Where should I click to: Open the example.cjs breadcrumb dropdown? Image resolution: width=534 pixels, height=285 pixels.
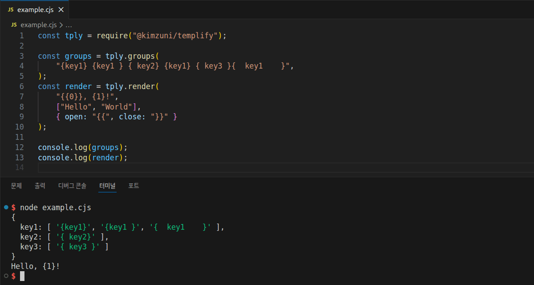pyautogui.click(x=39, y=25)
